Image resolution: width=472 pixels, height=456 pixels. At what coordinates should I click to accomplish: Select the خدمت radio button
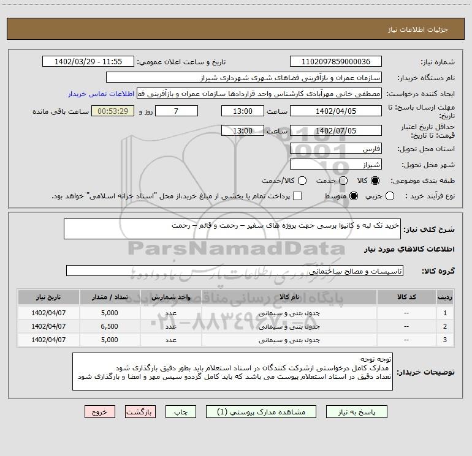click(343, 181)
